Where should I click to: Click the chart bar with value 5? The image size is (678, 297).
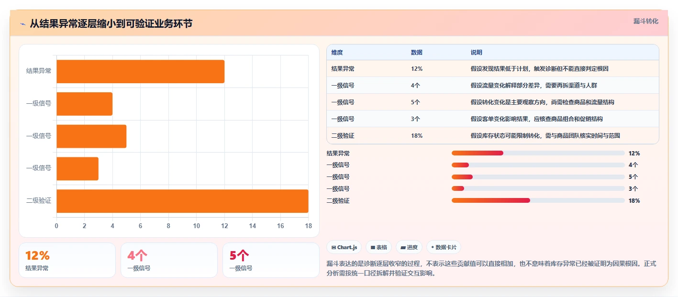pos(91,136)
